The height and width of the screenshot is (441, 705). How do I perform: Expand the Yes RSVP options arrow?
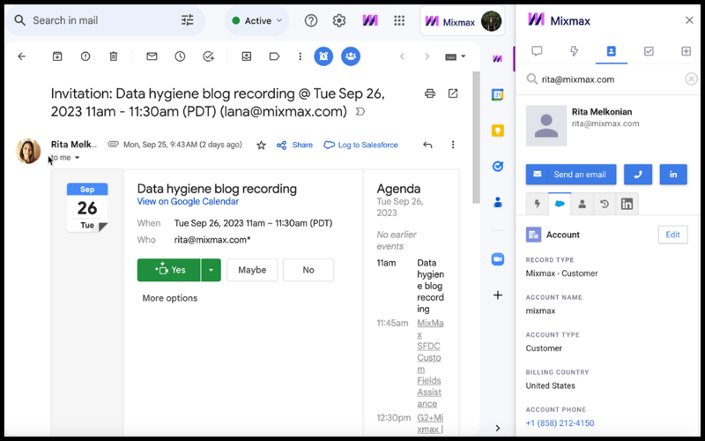[211, 270]
